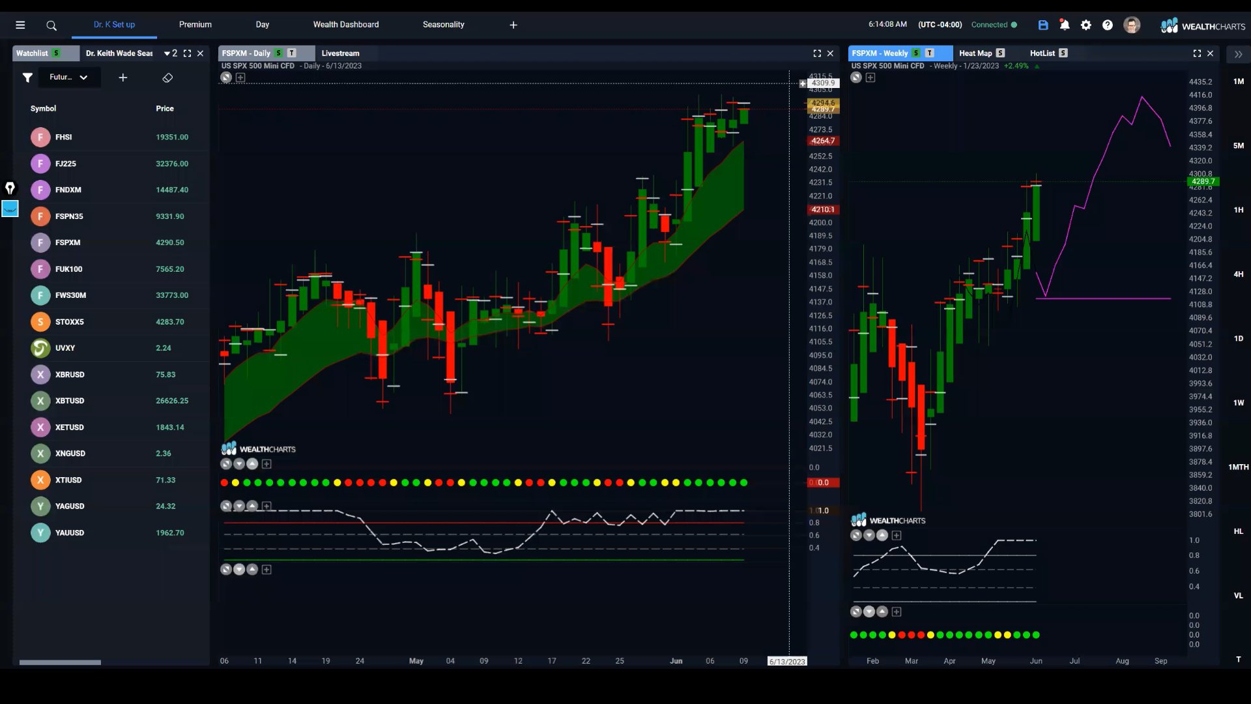Select the 1W timeframe button
Image resolution: width=1251 pixels, height=704 pixels.
[1239, 403]
